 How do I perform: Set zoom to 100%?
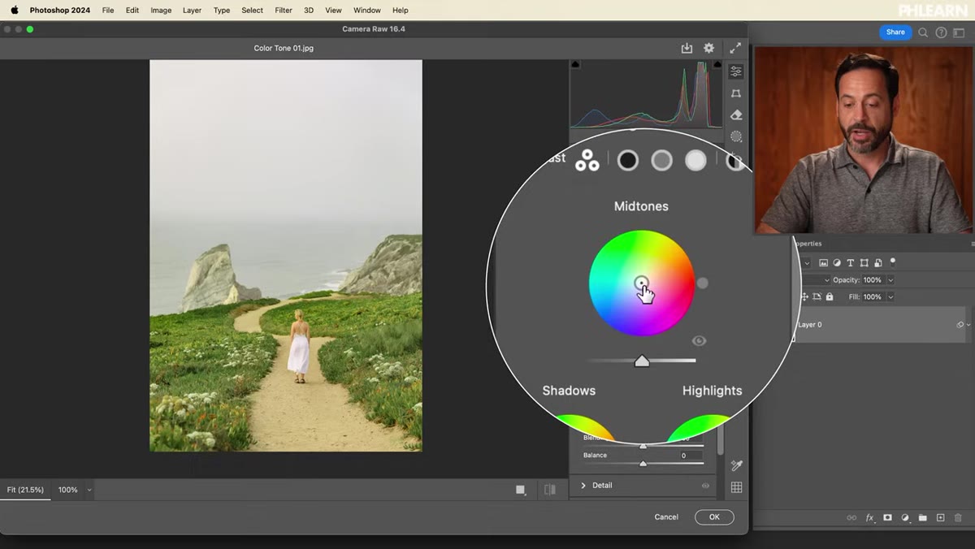coord(67,490)
